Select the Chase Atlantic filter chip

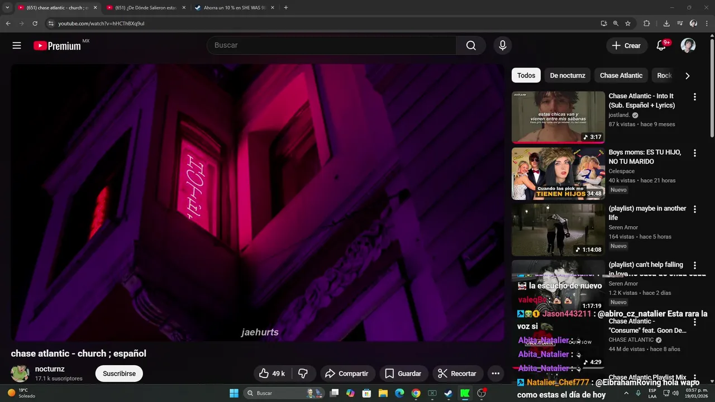(621, 75)
